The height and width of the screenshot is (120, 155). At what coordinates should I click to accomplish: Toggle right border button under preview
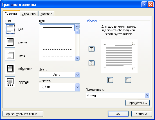(x=128, y=80)
